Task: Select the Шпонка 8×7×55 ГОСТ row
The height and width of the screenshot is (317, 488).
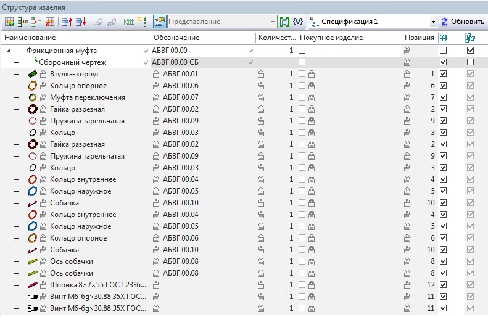Action: pyautogui.click(x=97, y=285)
